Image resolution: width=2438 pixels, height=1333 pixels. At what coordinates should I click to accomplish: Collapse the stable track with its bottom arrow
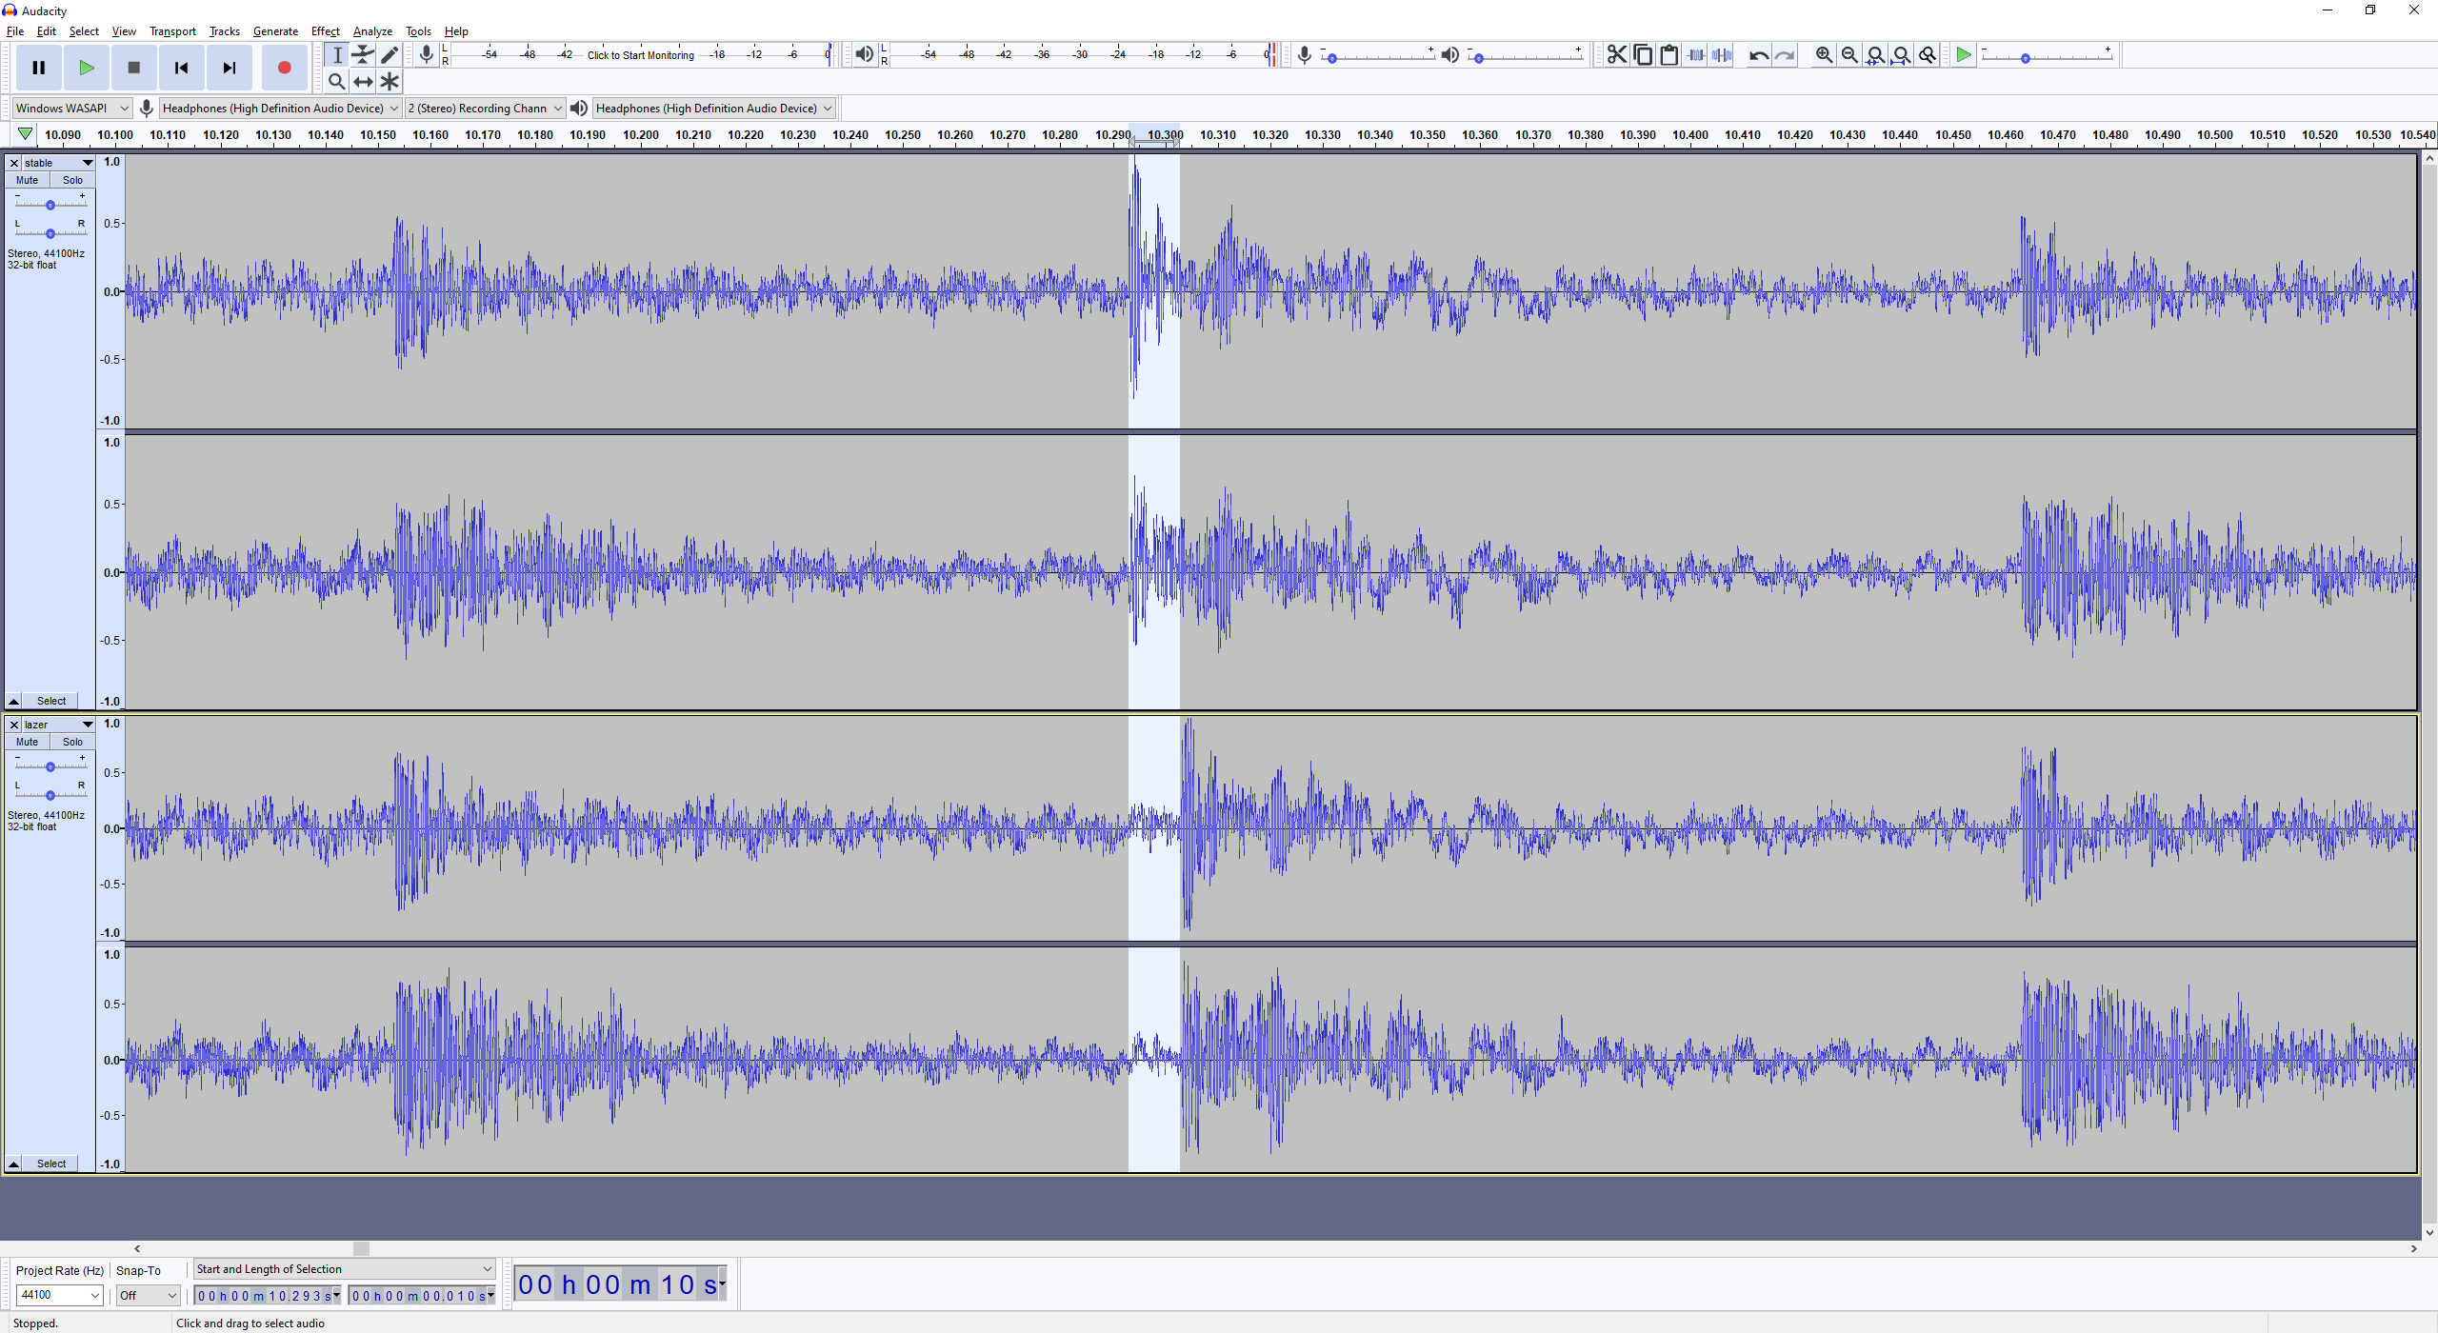[x=13, y=700]
